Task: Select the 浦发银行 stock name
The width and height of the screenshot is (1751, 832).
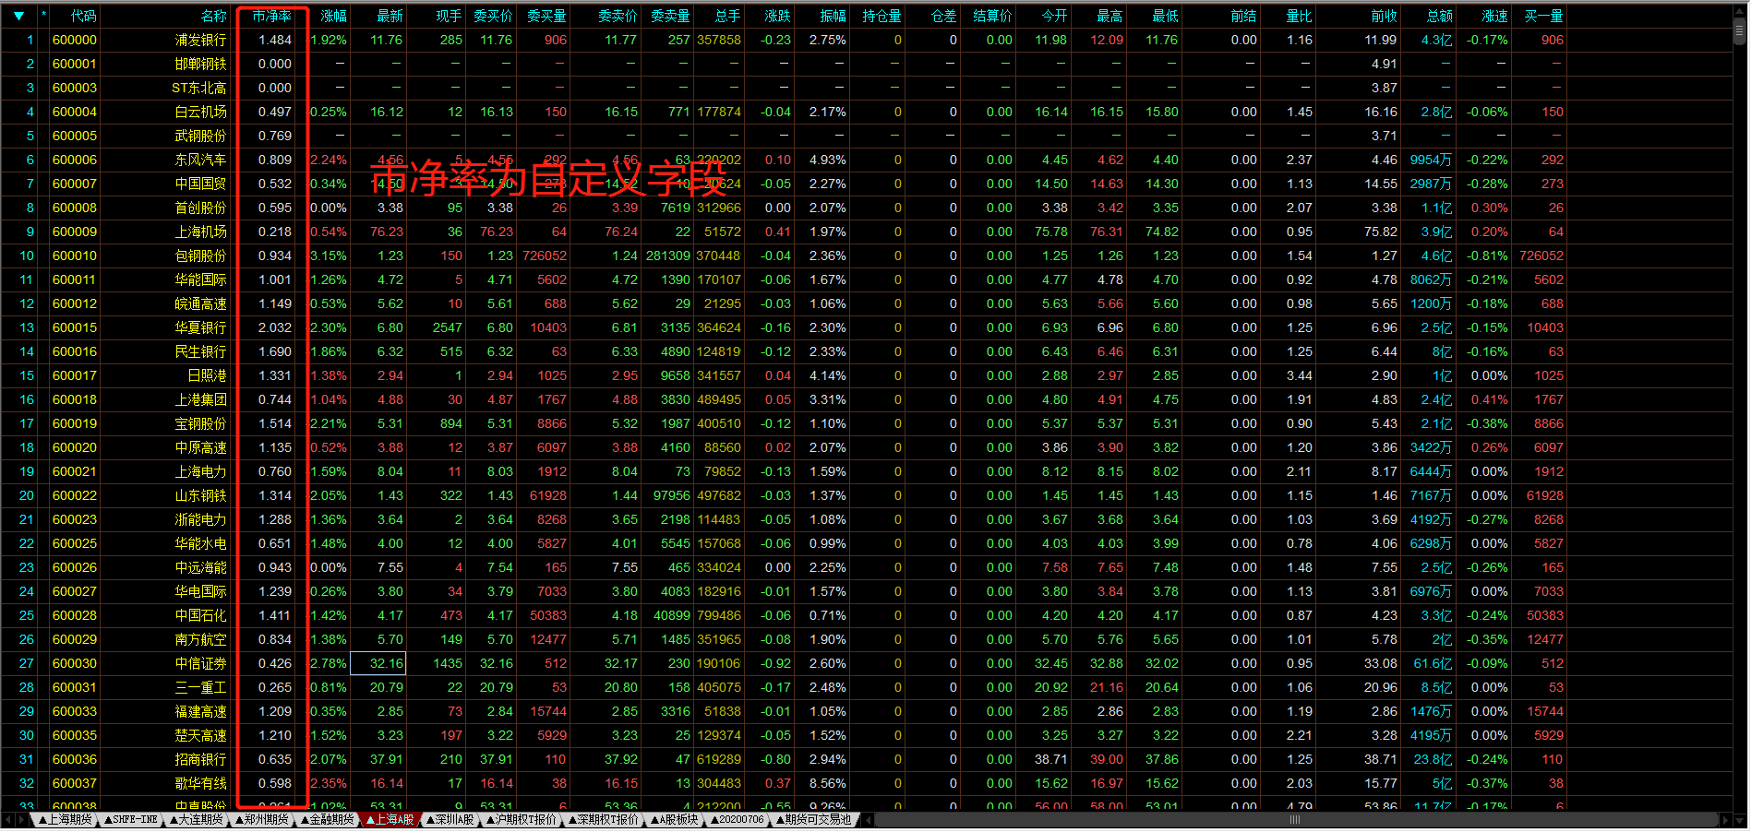Action: pos(200,40)
